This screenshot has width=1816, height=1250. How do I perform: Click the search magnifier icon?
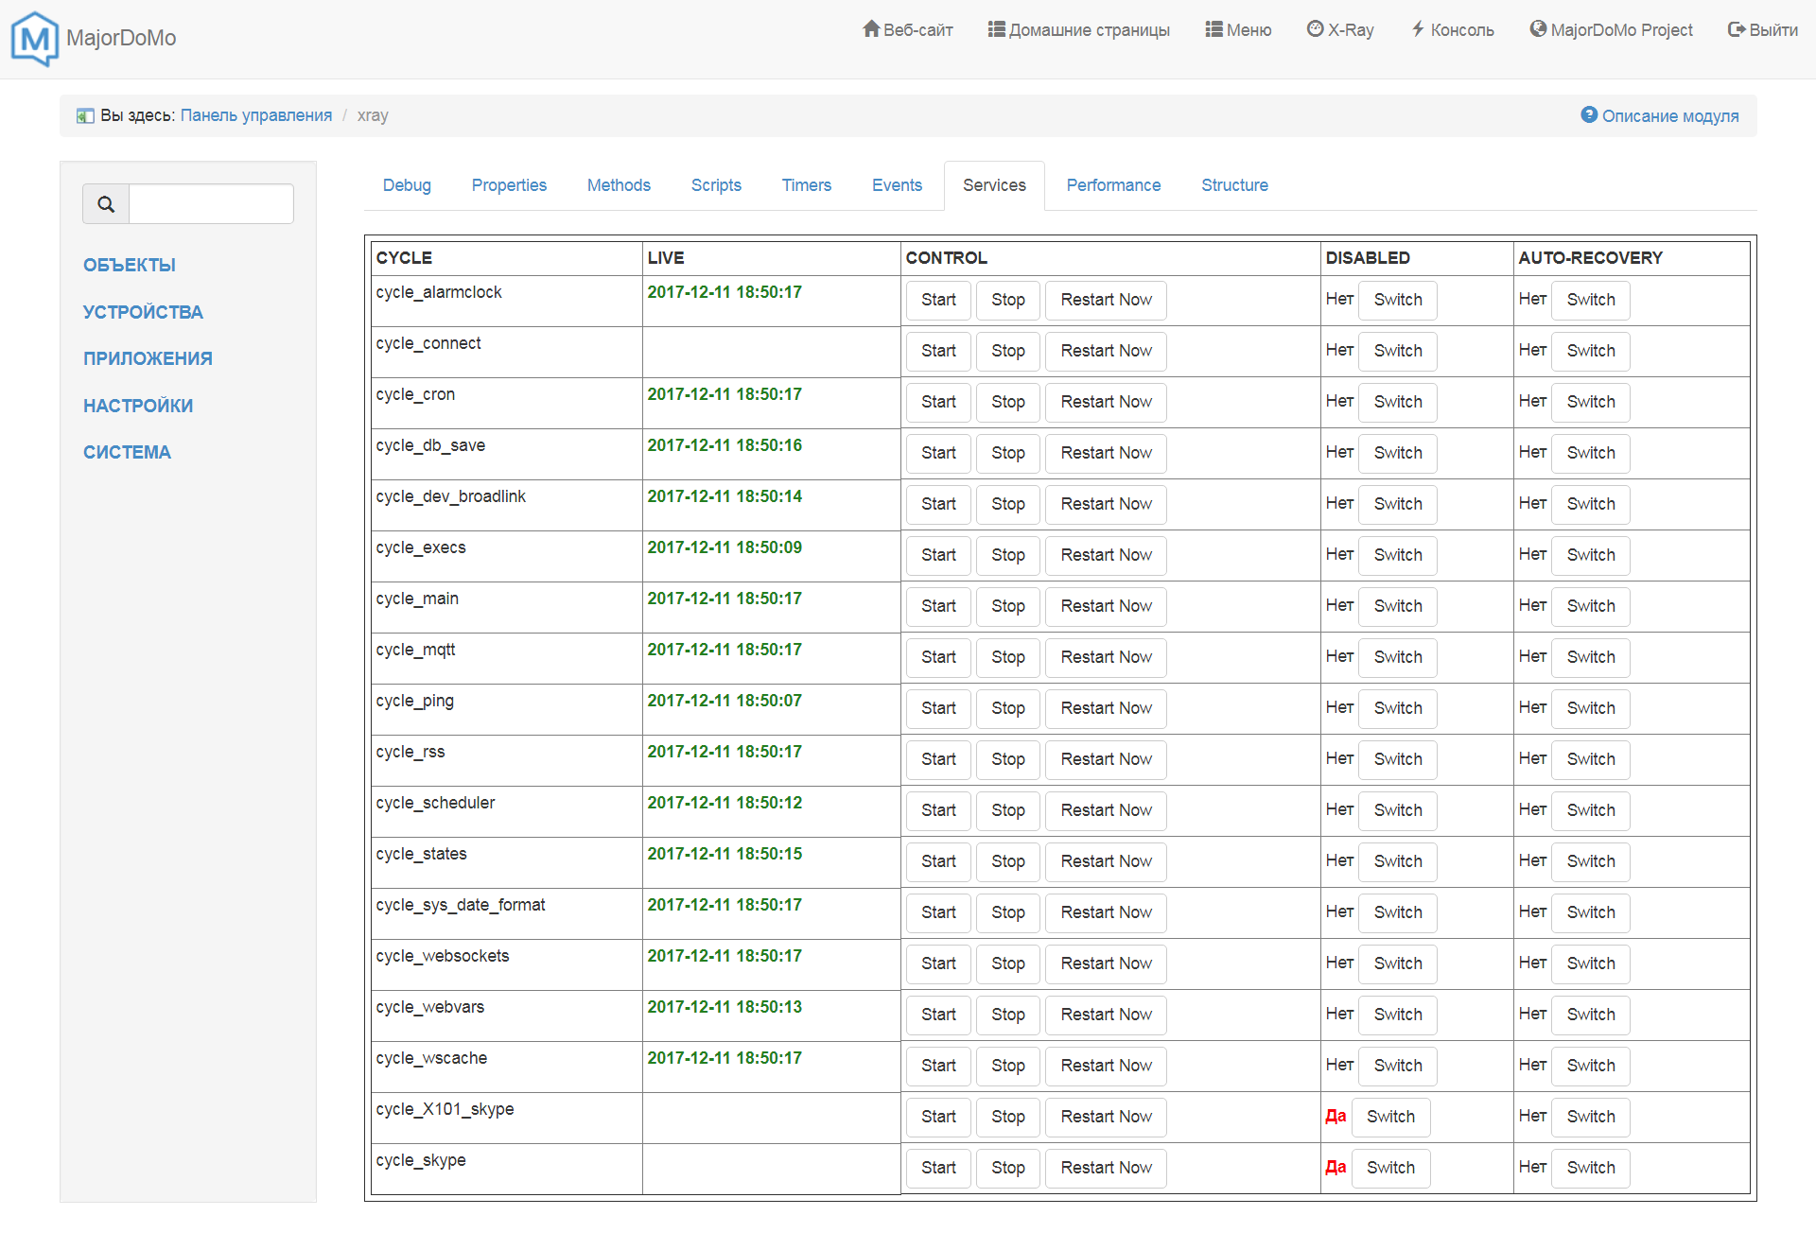(x=106, y=204)
